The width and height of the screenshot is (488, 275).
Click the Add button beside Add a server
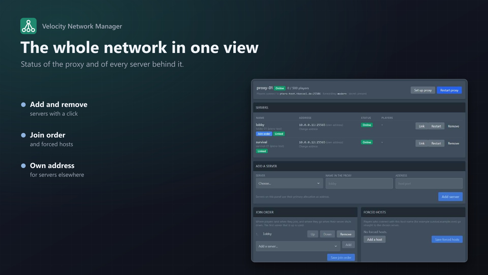click(x=348, y=245)
